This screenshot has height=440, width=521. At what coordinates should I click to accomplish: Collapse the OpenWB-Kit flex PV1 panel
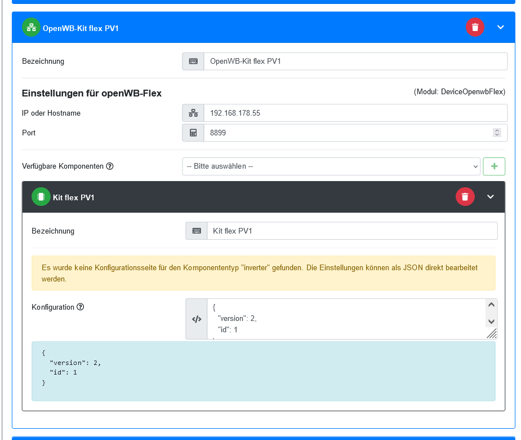[500, 27]
